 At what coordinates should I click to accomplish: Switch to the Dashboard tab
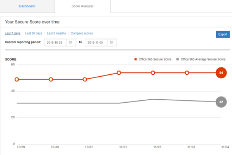tap(27, 6)
